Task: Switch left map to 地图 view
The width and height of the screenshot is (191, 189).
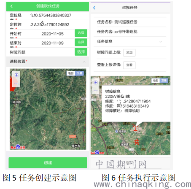Action: point(71,73)
